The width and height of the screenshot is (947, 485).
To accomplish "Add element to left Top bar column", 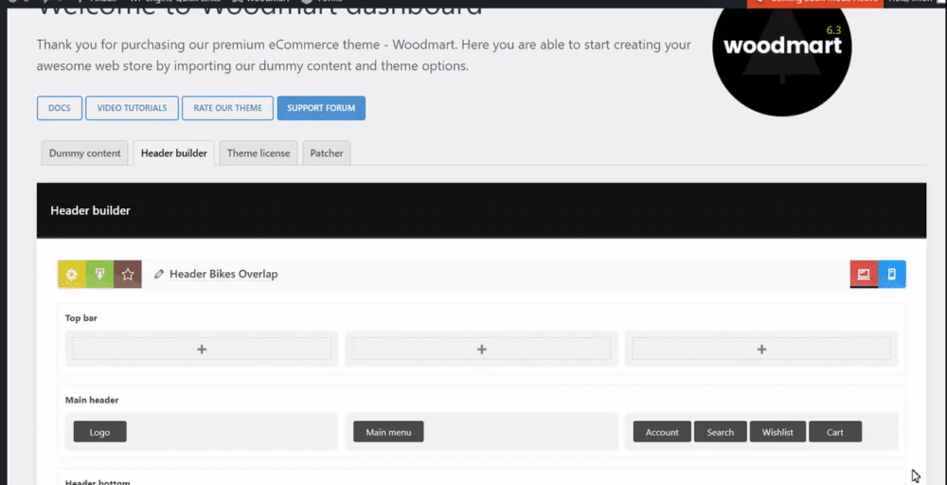I will coord(202,350).
